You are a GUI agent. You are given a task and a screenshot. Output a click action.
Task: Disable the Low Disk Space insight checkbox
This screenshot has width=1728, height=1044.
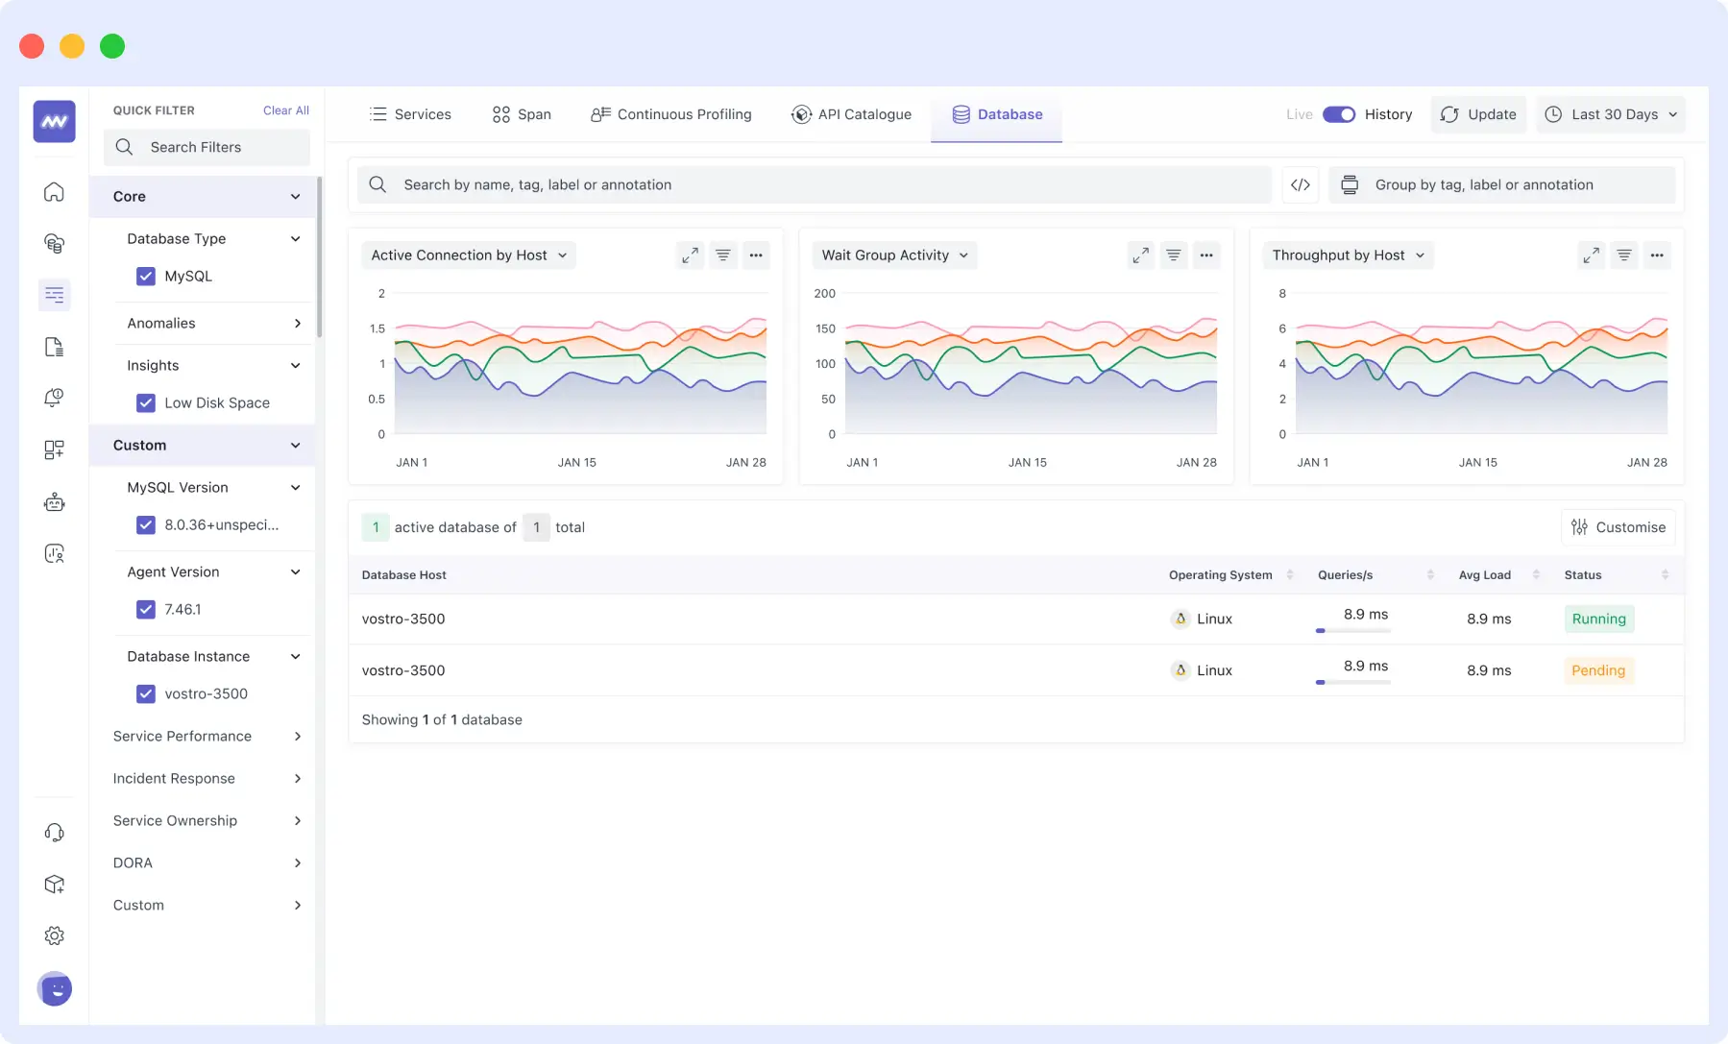pos(146,402)
